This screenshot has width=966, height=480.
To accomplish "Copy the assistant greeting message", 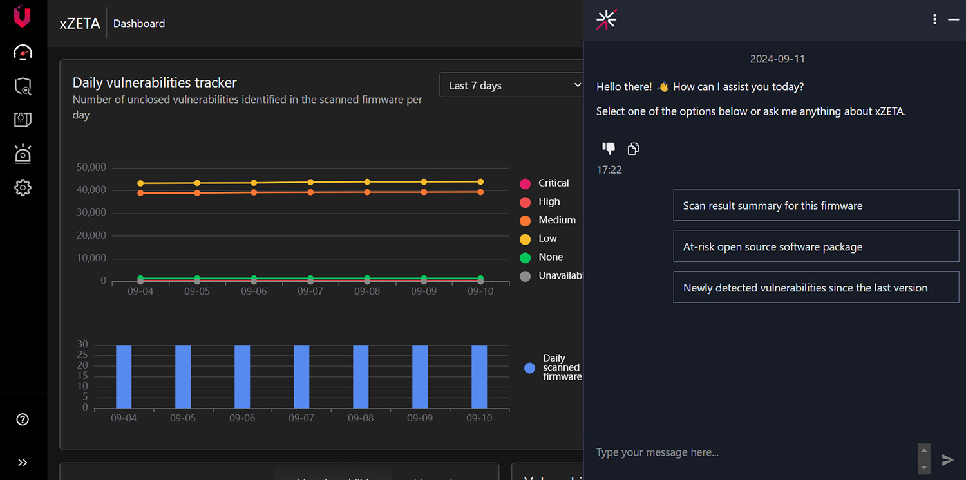I will [634, 149].
